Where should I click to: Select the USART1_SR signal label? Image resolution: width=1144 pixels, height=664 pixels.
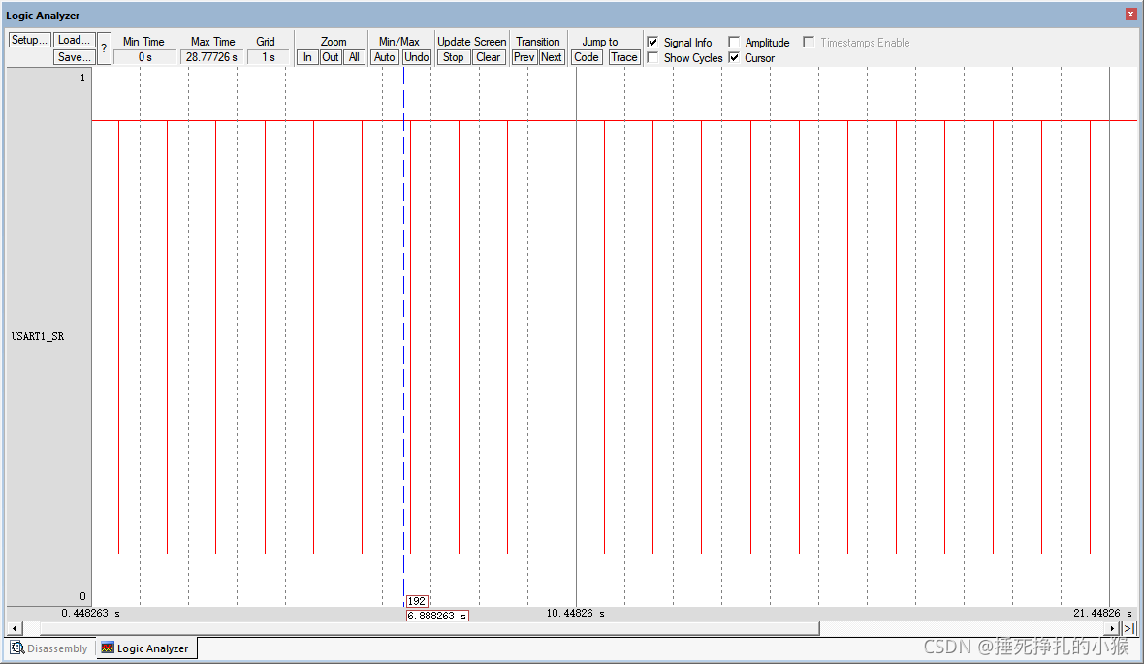pos(38,336)
